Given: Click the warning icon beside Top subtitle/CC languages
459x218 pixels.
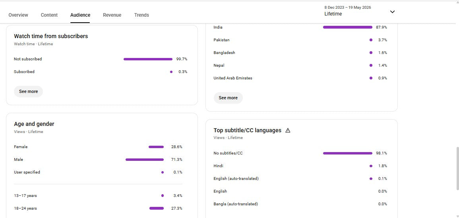Looking at the screenshot, I should click(x=288, y=131).
